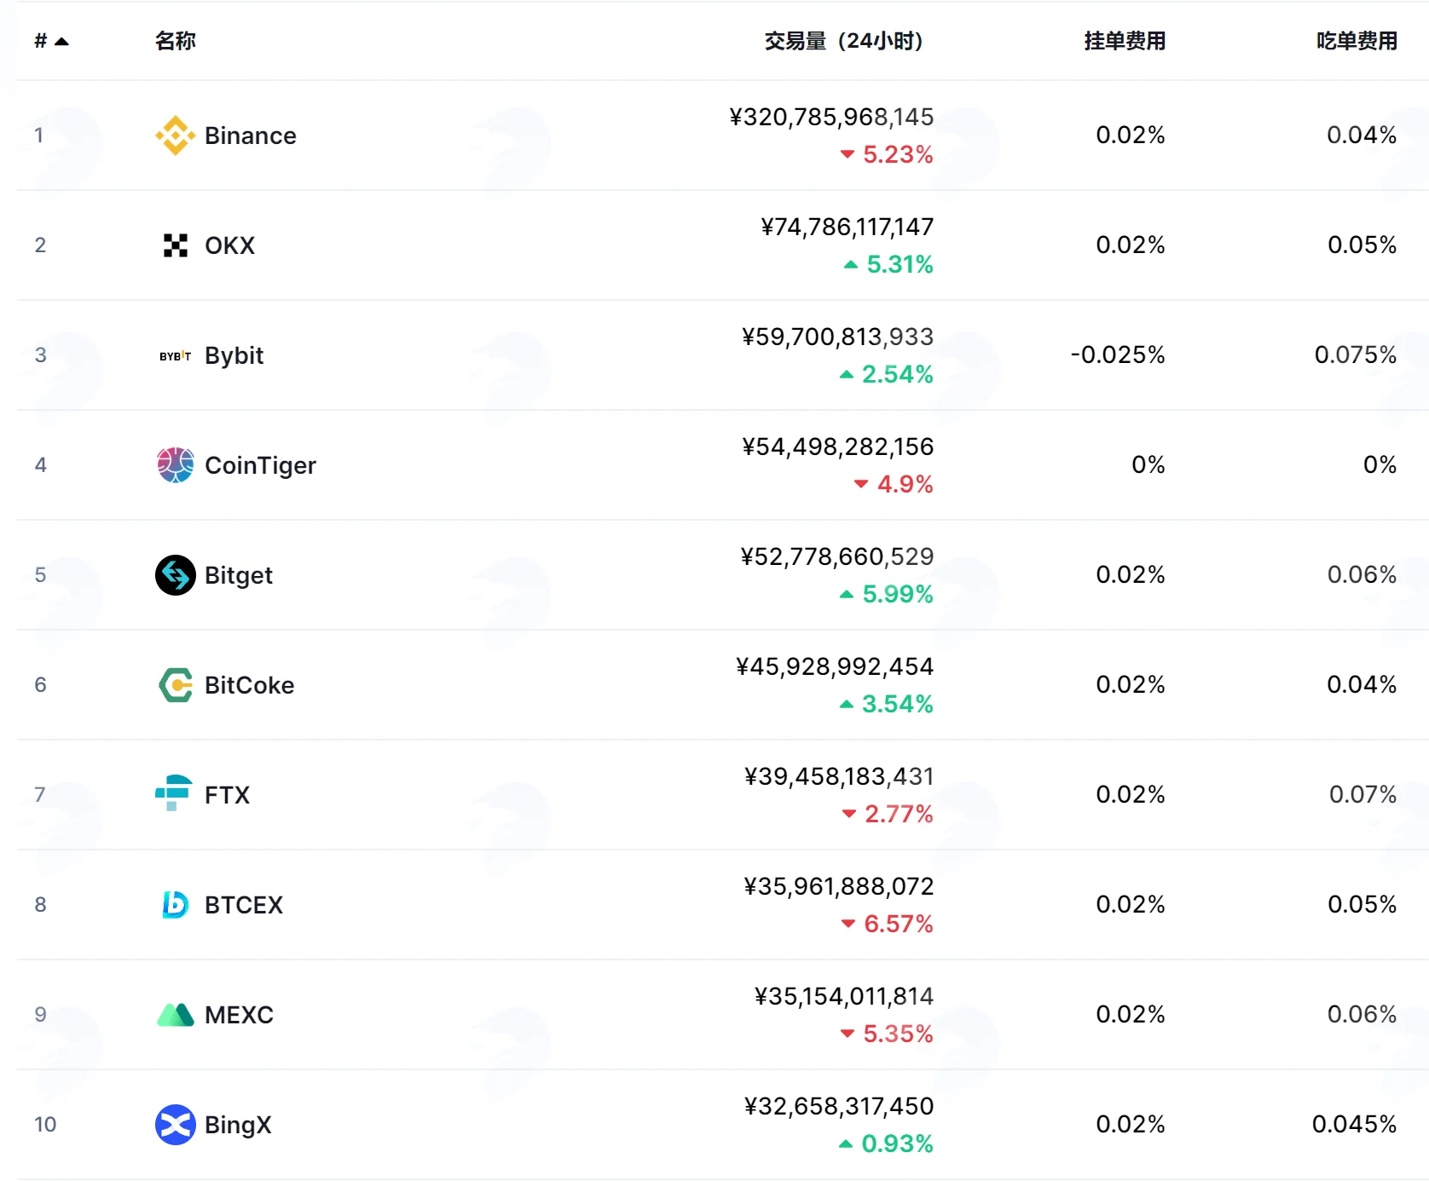Click the Binance logo icon
Image resolution: width=1429 pixels, height=1181 pixels.
click(176, 135)
